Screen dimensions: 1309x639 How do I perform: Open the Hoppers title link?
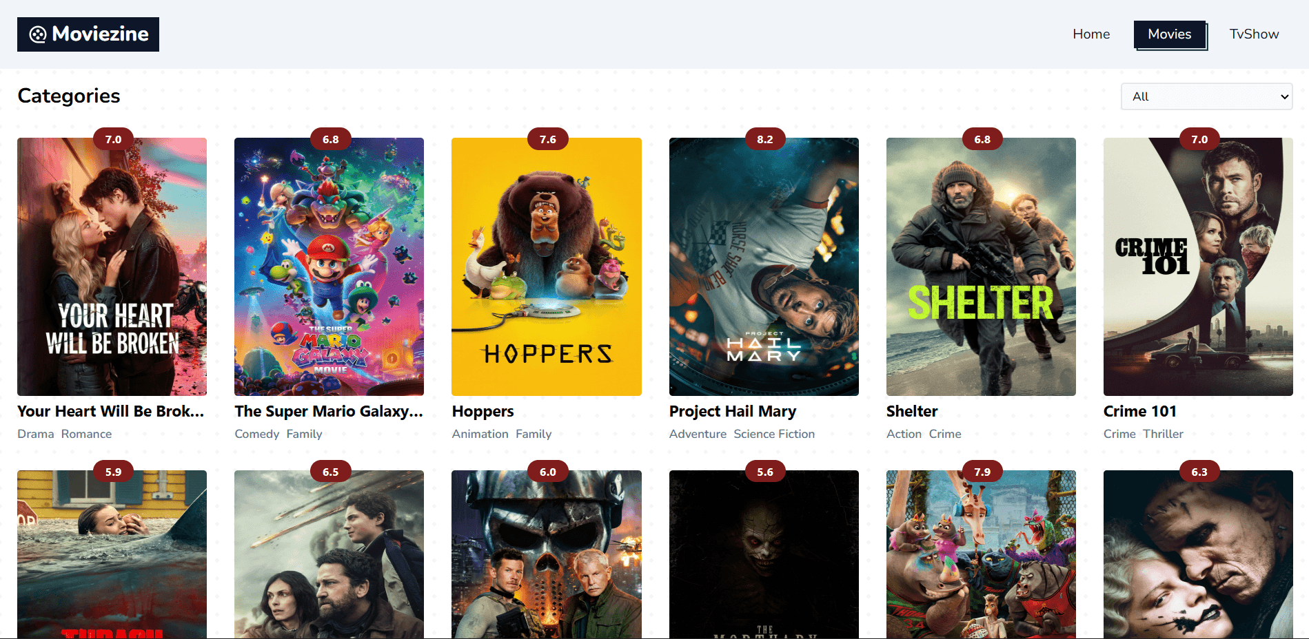pos(483,411)
